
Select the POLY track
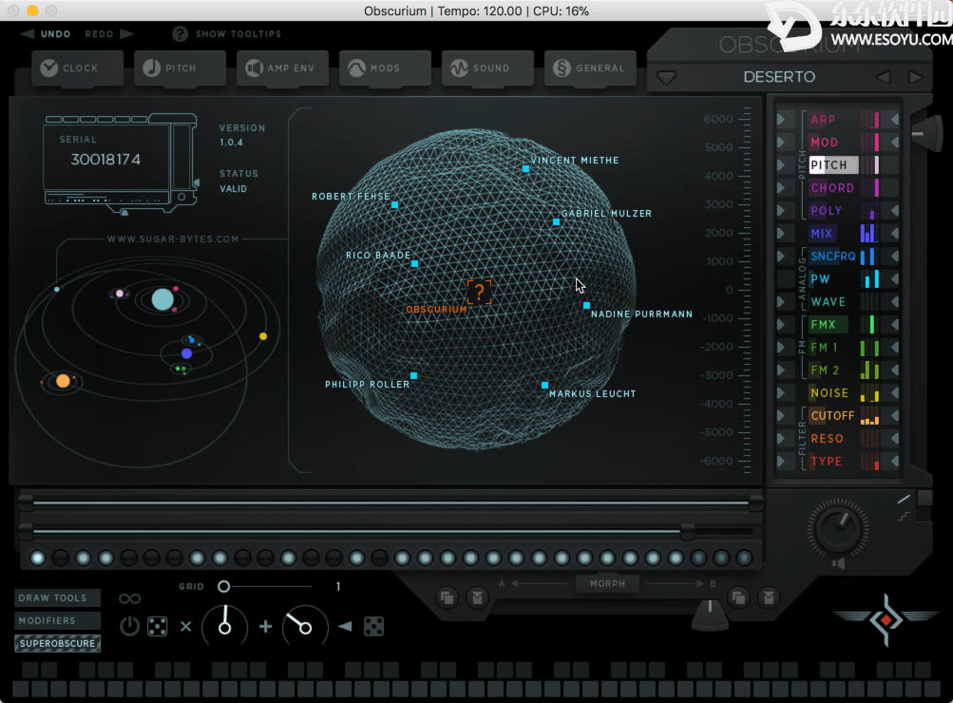point(826,211)
